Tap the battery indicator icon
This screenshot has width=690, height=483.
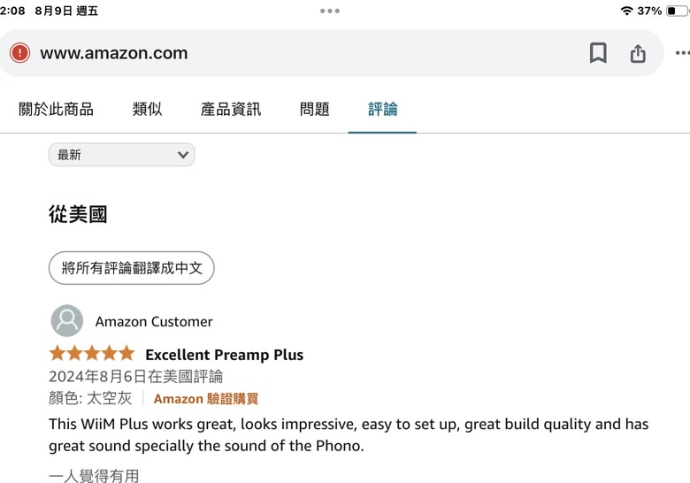point(677,11)
